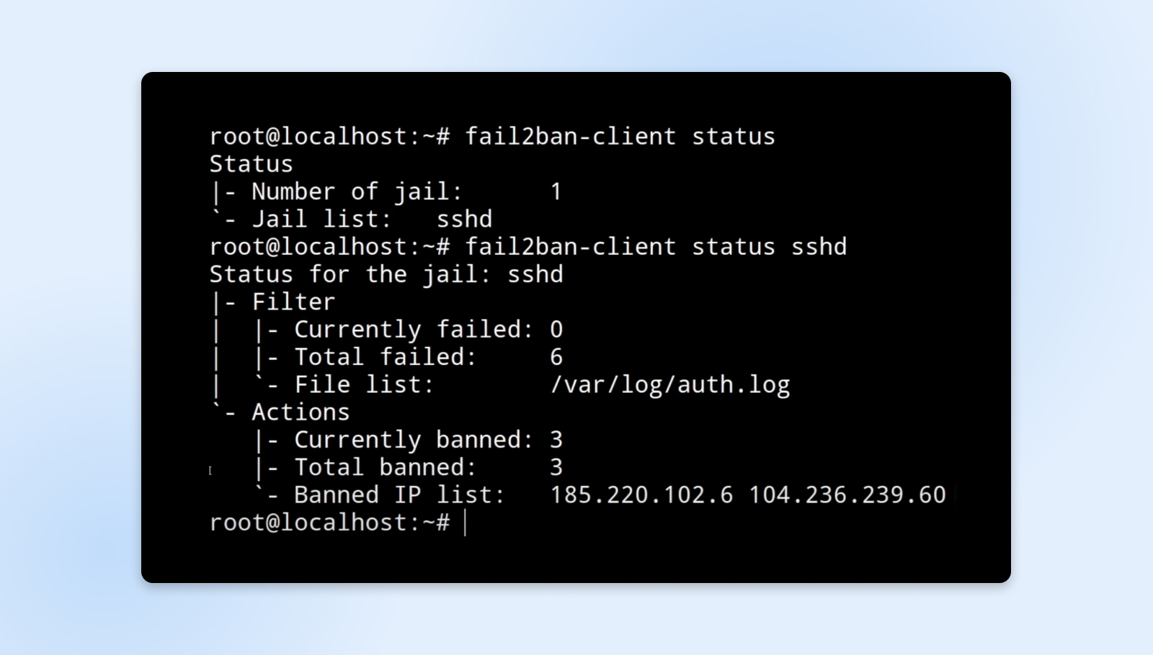
Task: Click the banned IP 185.220.102.6
Action: click(641, 495)
